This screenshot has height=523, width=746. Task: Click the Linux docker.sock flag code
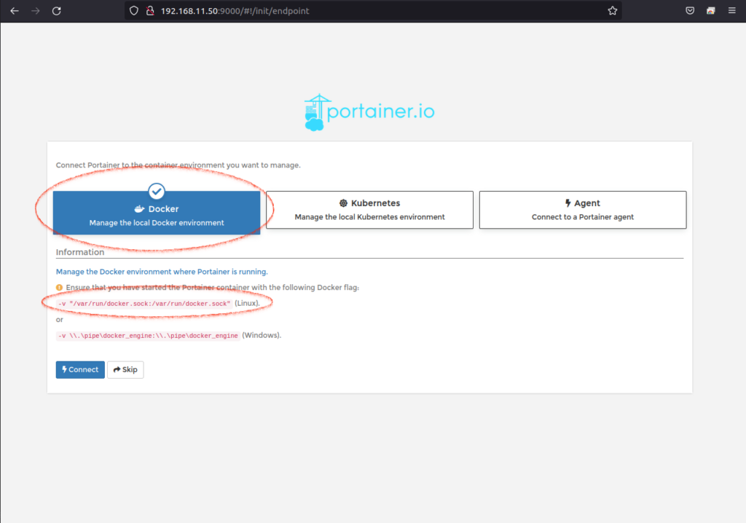click(x=144, y=304)
